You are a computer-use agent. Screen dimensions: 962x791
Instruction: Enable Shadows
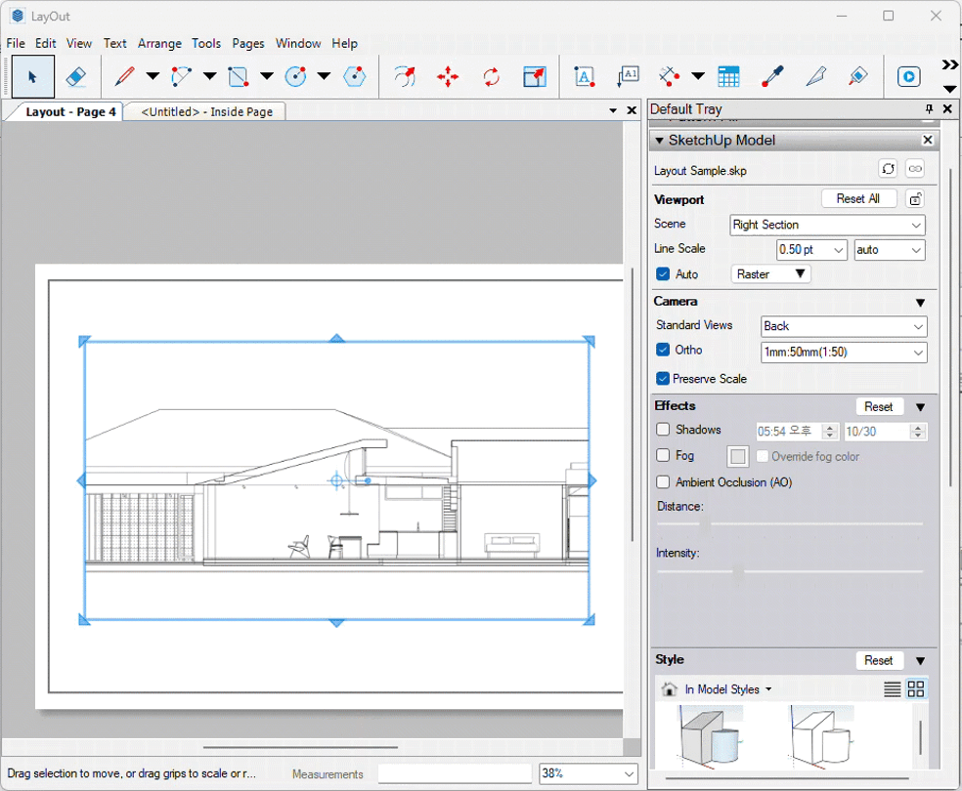(663, 430)
